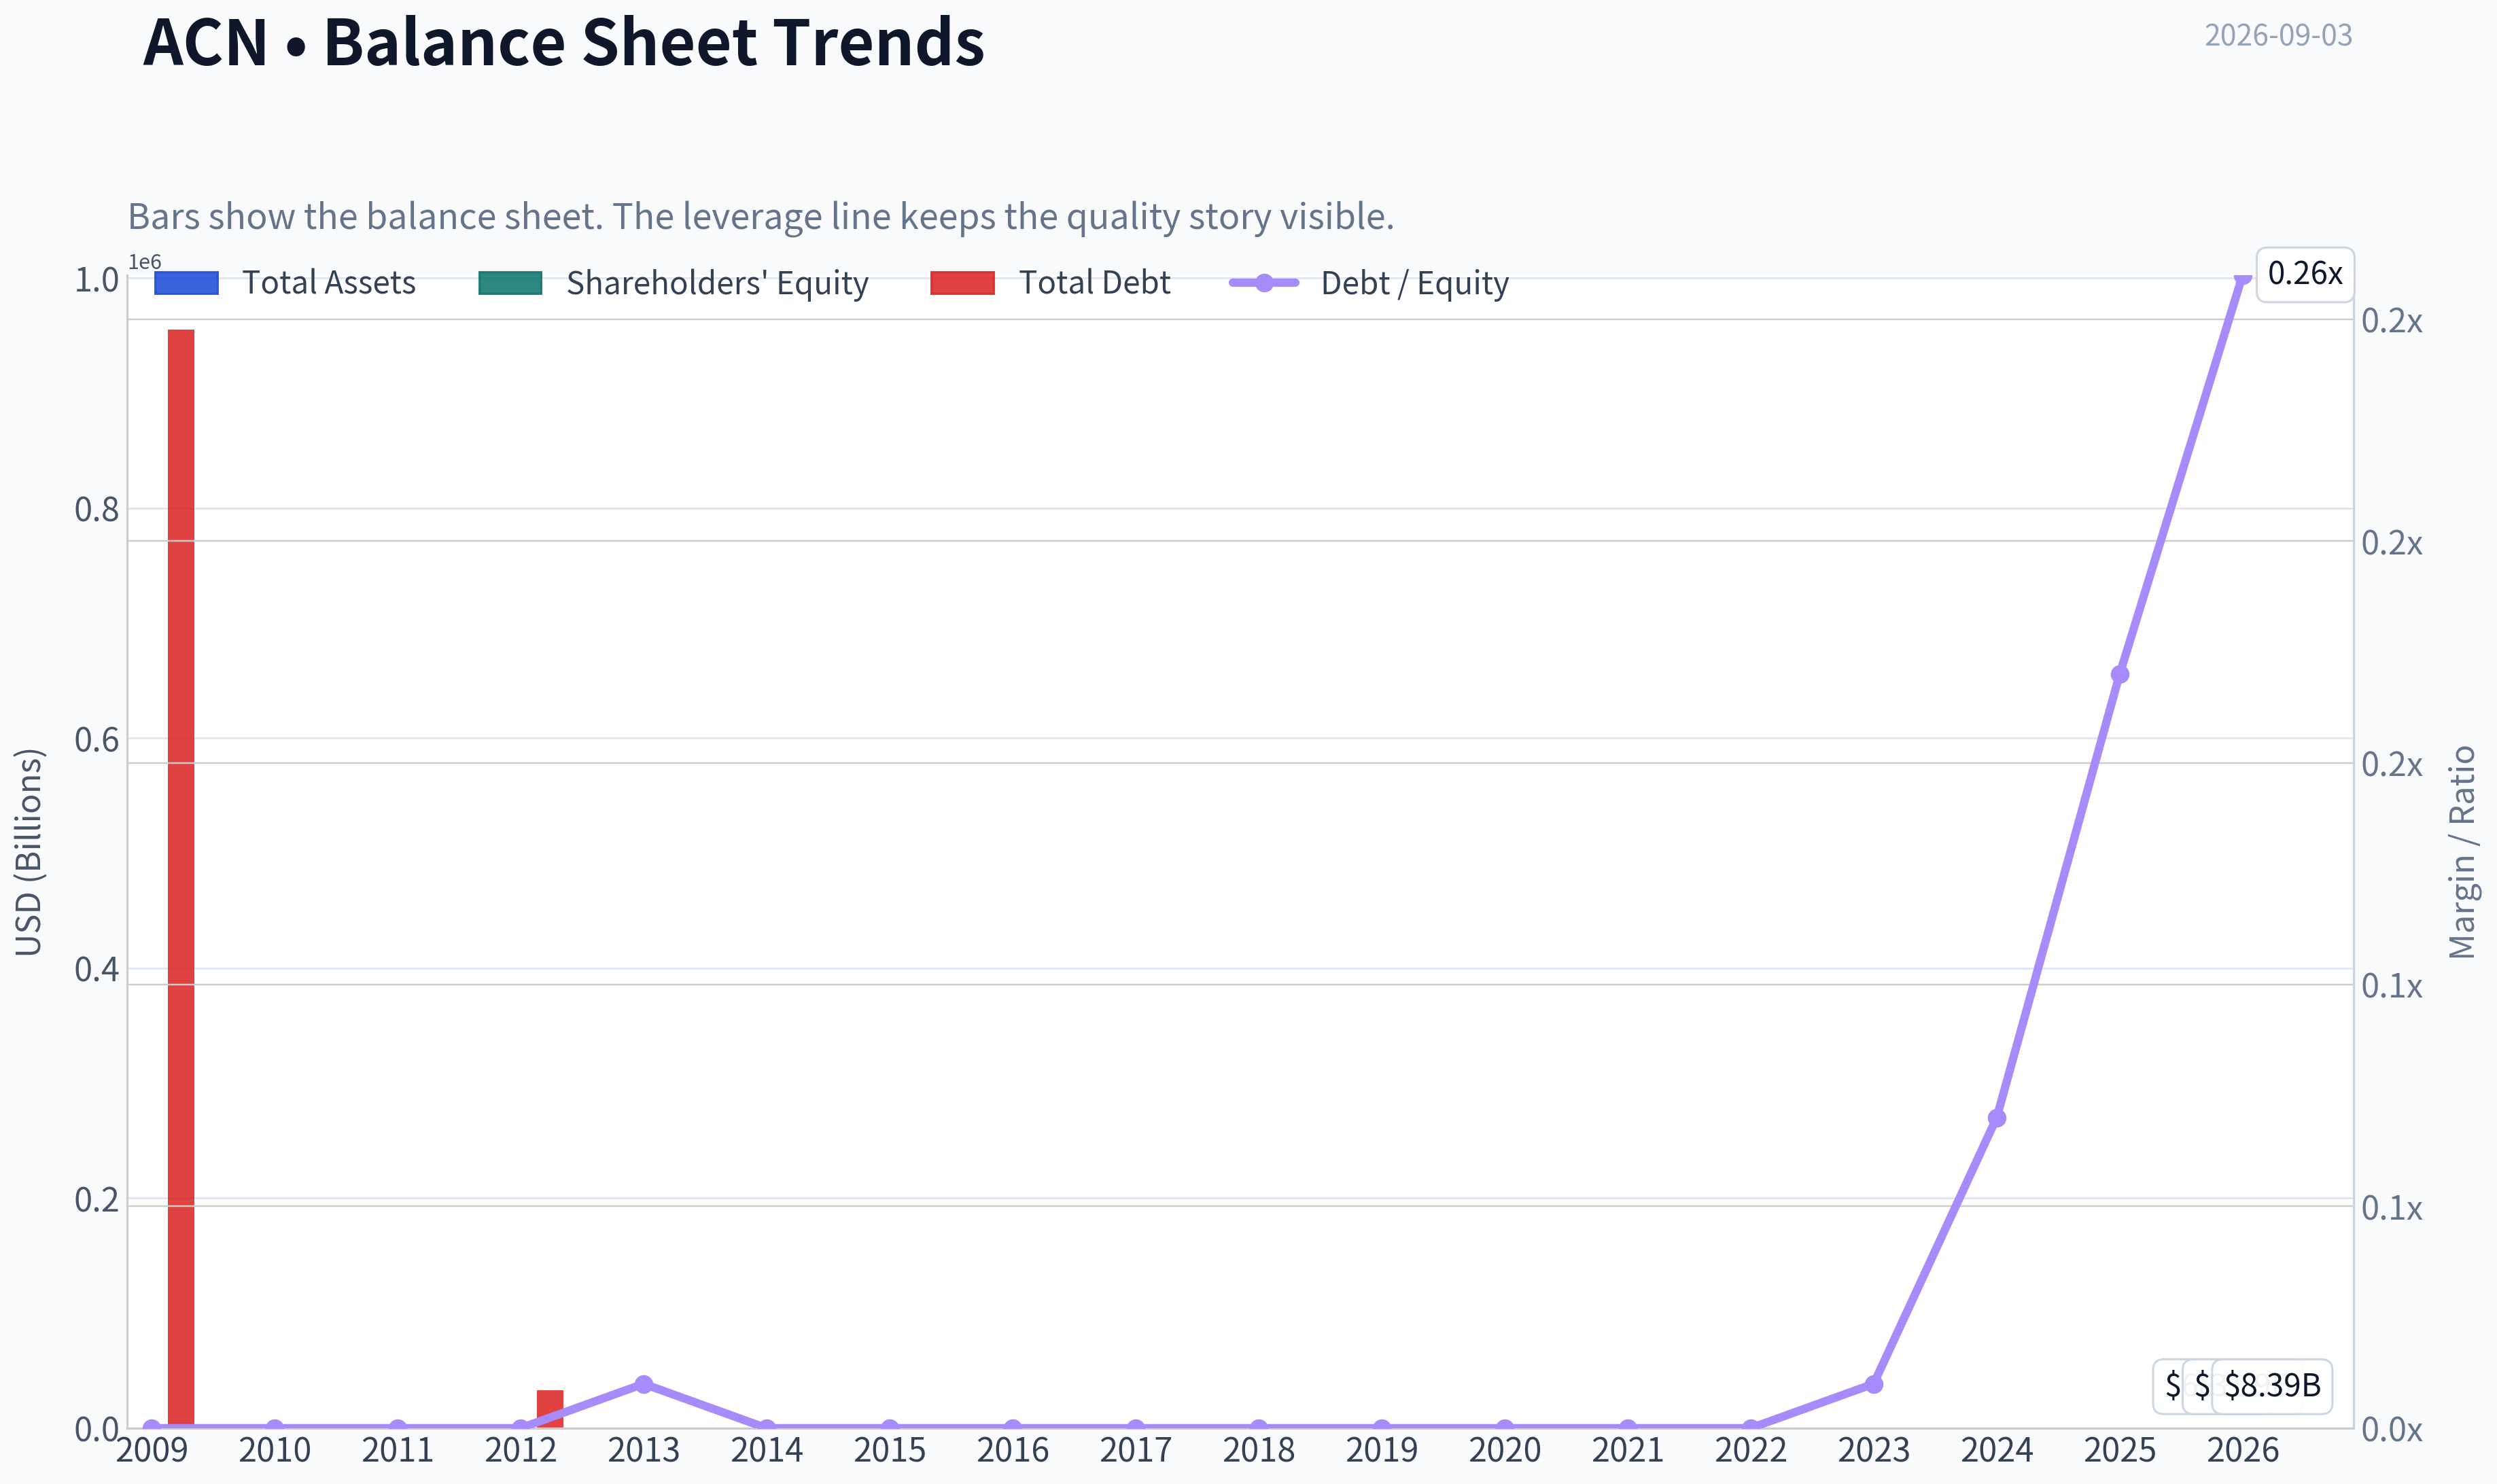The width and height of the screenshot is (2497, 1484).
Task: Click the 2020 x-axis tick label
Action: pyautogui.click(x=1505, y=1450)
